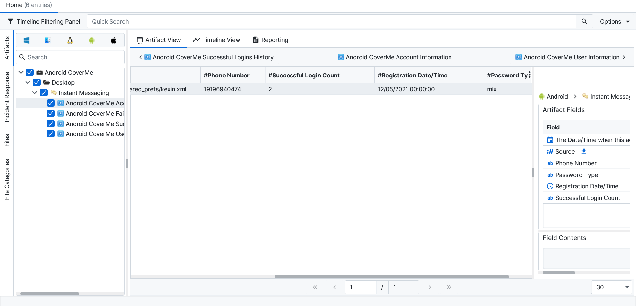Open the Options dropdown

[x=614, y=22]
